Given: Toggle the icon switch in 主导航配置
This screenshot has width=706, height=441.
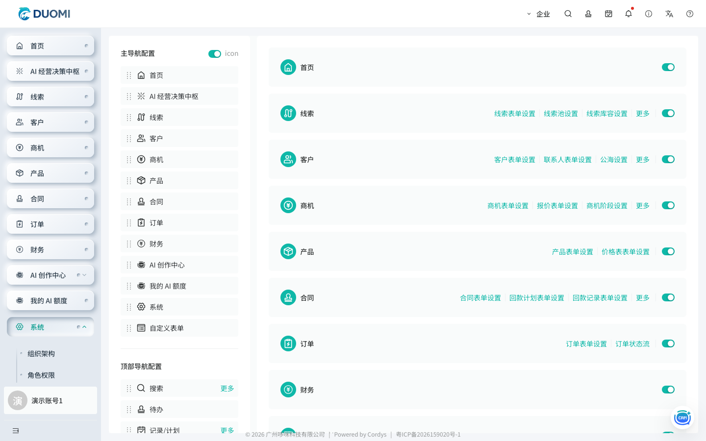Looking at the screenshot, I should [x=215, y=54].
